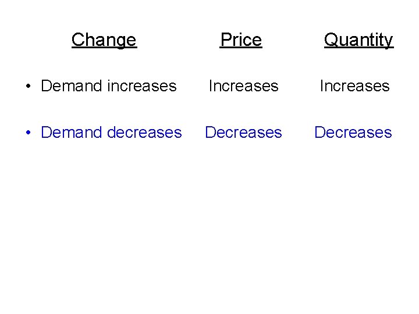Click the capital D in Quantity-column Decreases

(x=319, y=132)
